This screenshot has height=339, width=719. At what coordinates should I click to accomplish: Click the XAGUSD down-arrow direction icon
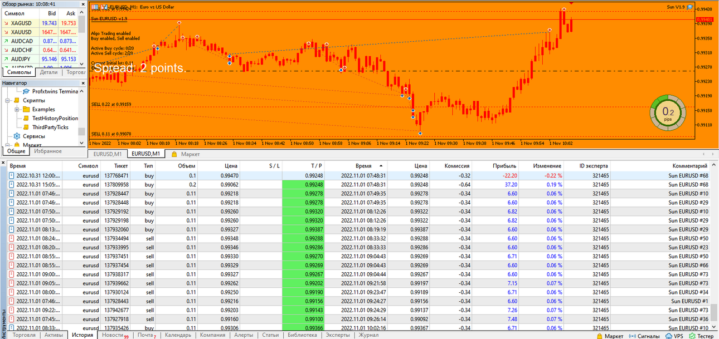pos(6,23)
